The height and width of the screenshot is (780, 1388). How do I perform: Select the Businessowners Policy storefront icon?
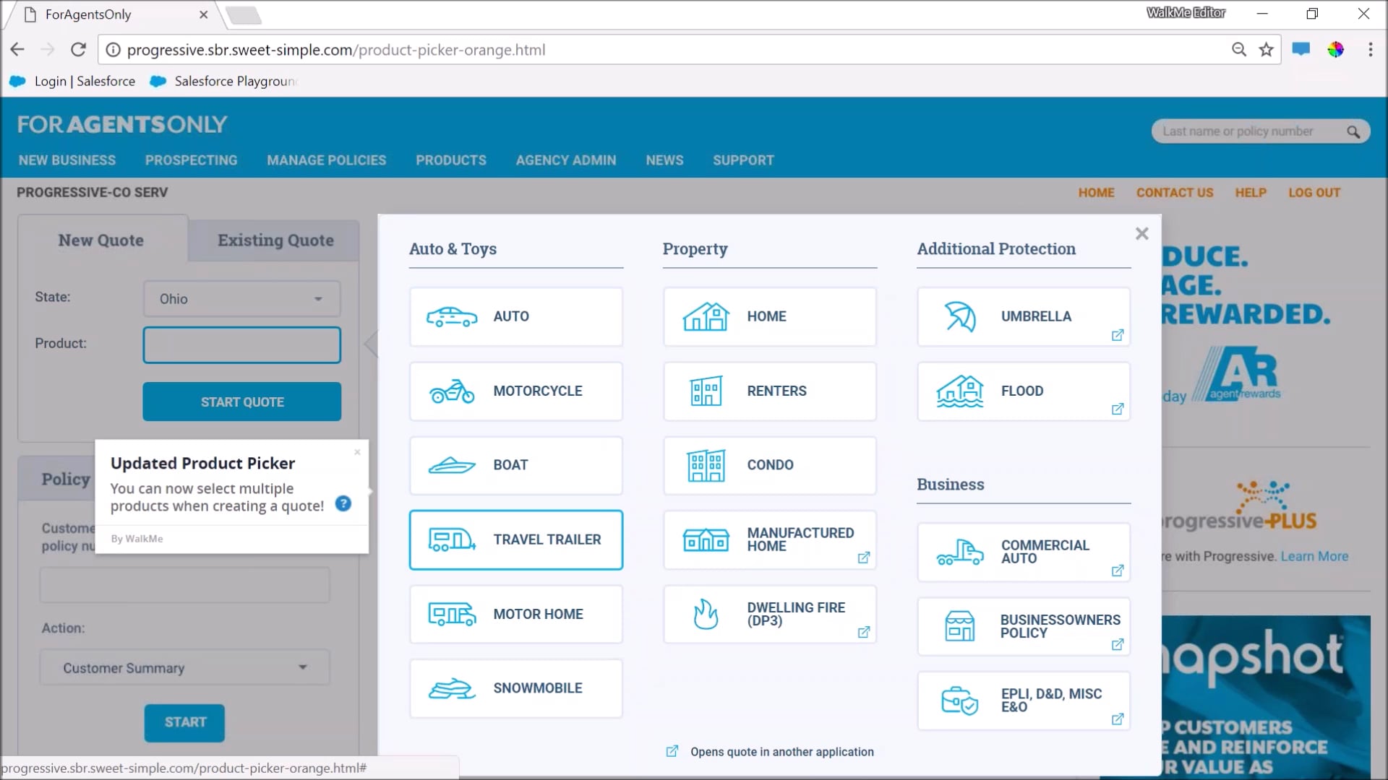pos(959,625)
